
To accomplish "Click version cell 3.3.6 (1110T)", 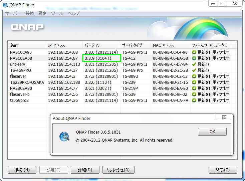I will point(98,82).
